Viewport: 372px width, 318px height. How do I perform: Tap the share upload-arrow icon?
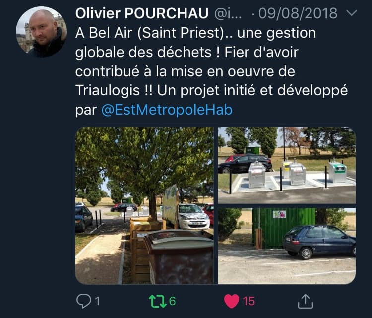tap(306, 301)
